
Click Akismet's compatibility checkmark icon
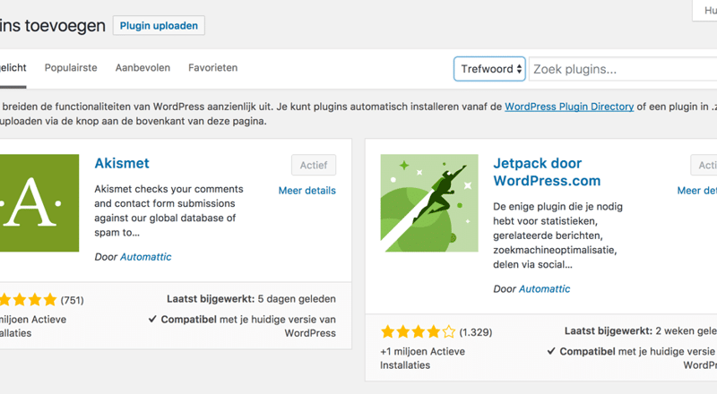point(152,319)
